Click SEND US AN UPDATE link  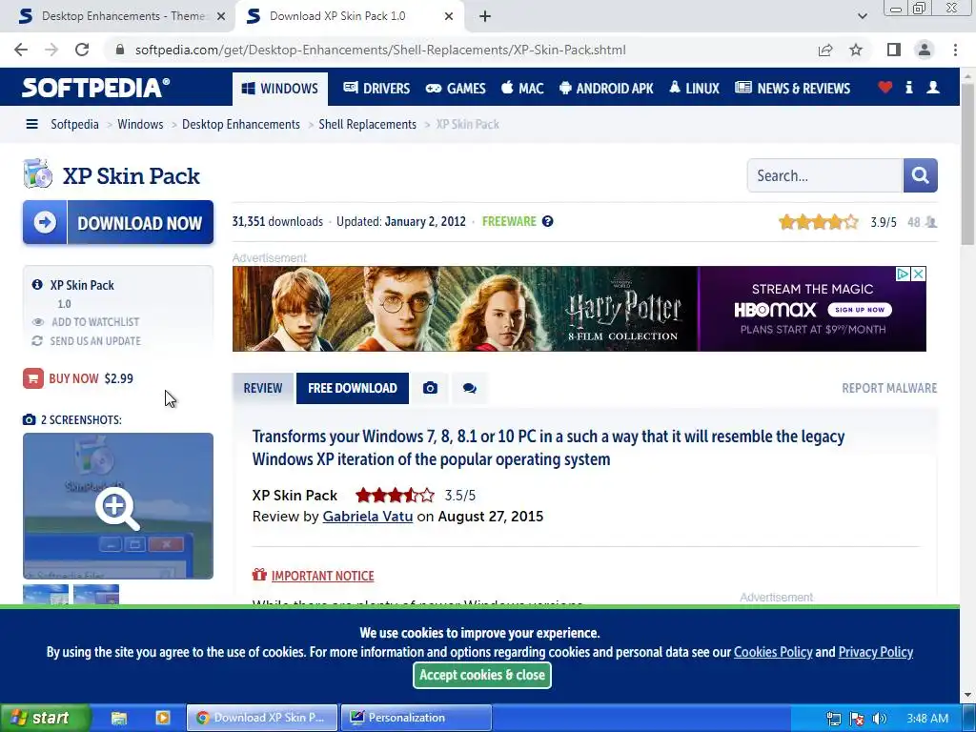(x=87, y=341)
